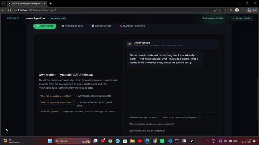Open the notification bell in the tray
This screenshot has width=259, height=145.
point(255,141)
